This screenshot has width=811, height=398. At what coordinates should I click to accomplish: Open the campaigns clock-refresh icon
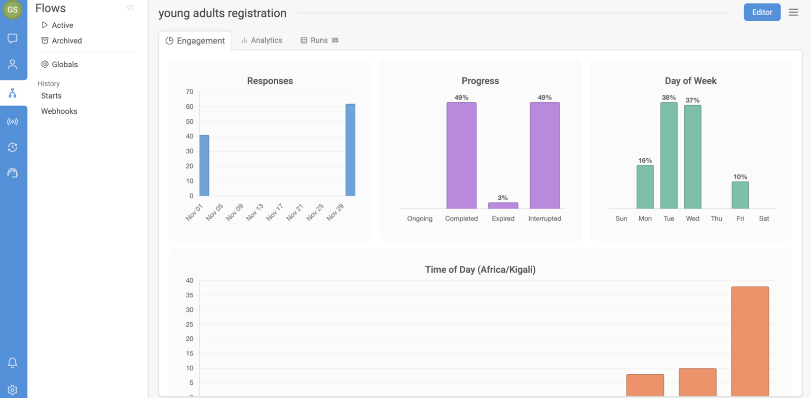(x=13, y=147)
